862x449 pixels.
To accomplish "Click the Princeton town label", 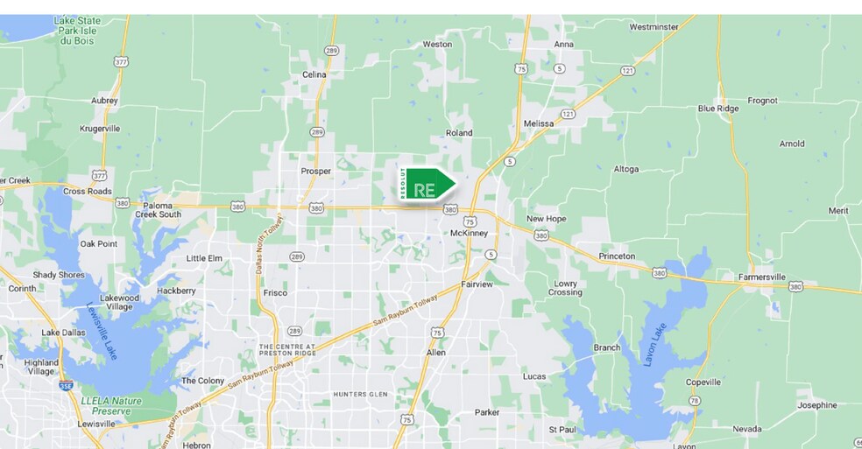I will (x=617, y=256).
